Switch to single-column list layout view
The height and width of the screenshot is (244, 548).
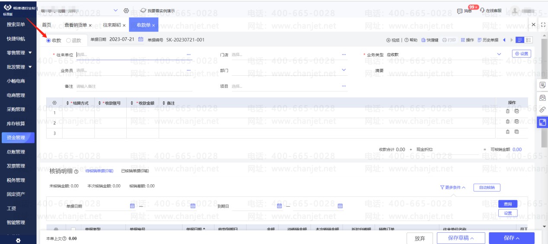[520, 40]
